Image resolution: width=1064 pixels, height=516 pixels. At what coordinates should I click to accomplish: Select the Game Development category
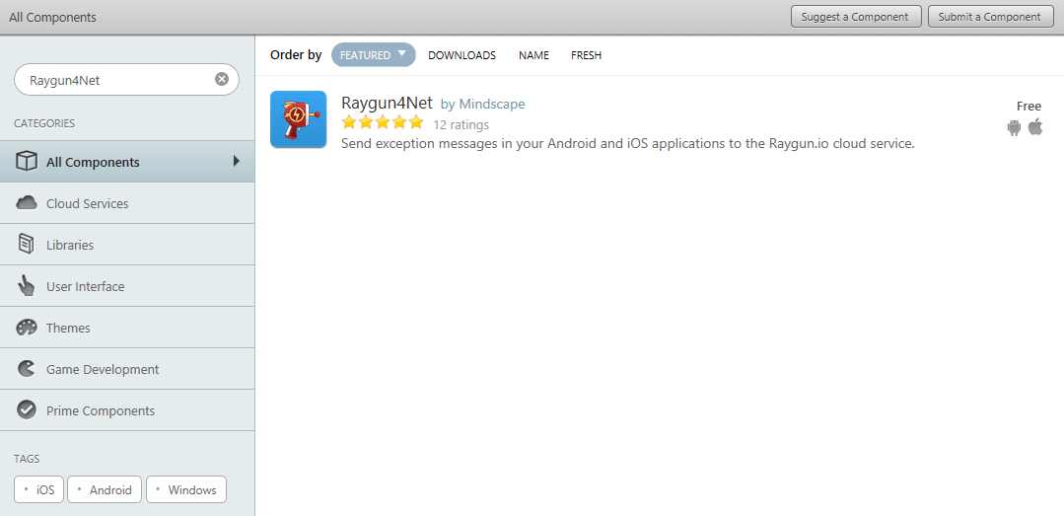click(x=127, y=369)
